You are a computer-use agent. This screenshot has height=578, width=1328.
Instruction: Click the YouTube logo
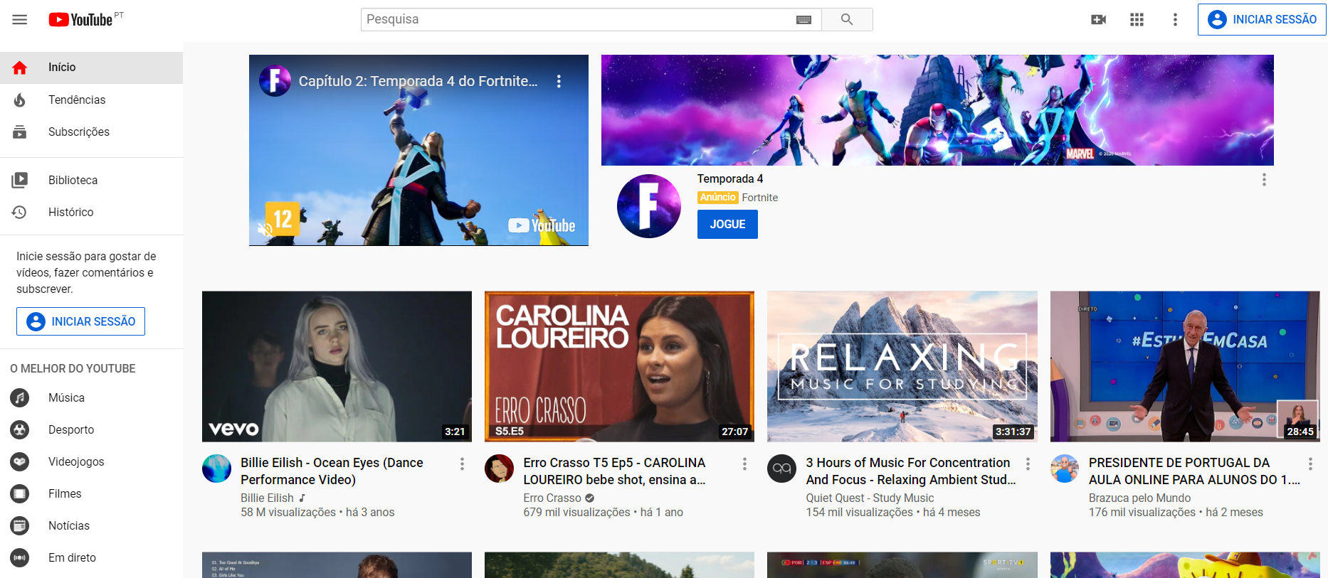pos(80,19)
